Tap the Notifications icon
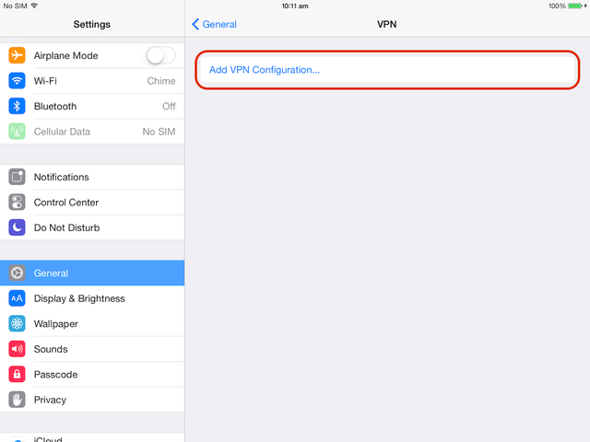This screenshot has width=590, height=442. pyautogui.click(x=17, y=177)
